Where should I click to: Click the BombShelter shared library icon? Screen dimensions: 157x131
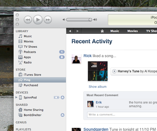pos(20,115)
